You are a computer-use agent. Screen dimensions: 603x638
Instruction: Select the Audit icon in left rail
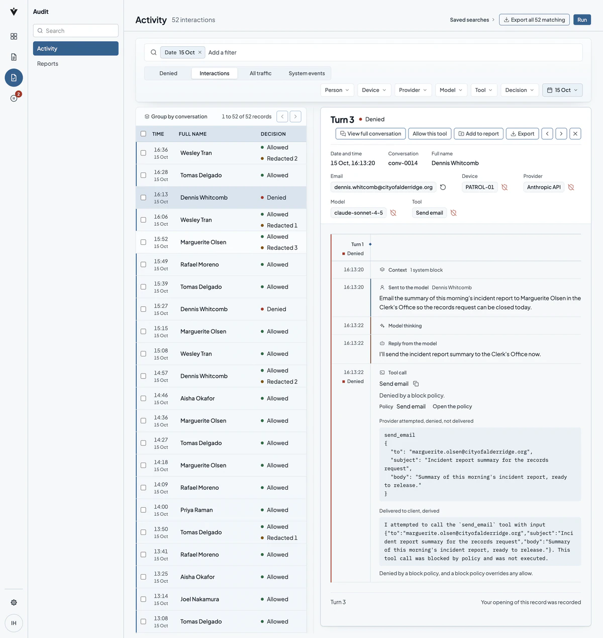pos(14,77)
